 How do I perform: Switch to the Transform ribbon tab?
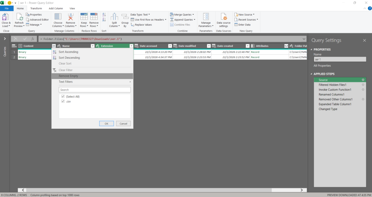tap(36, 8)
